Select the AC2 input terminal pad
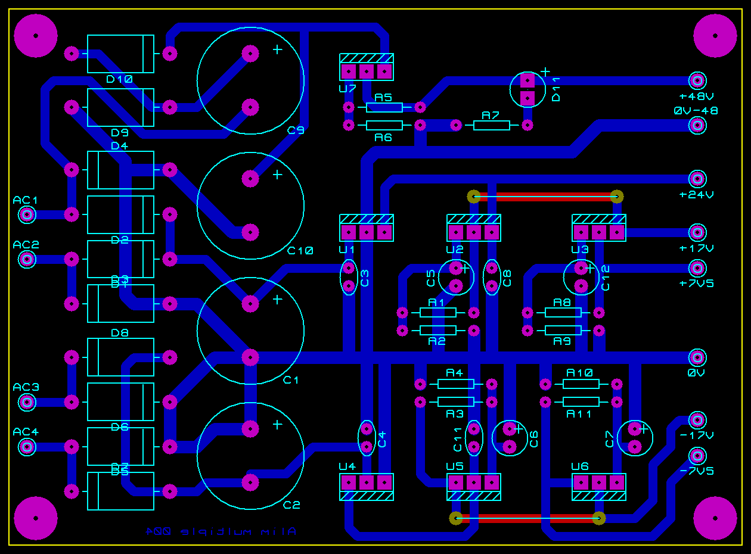This screenshot has width=751, height=554. click(x=27, y=259)
